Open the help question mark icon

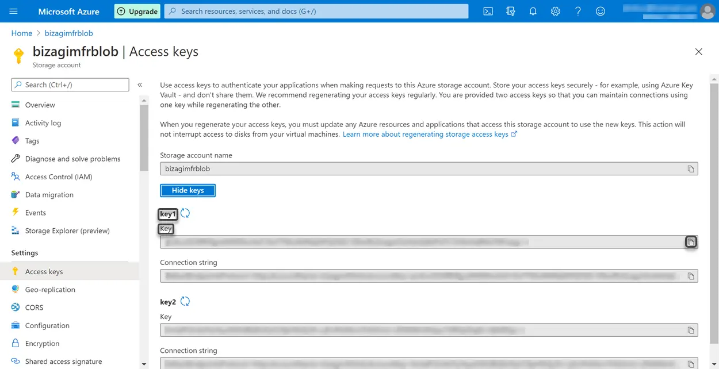[578, 11]
